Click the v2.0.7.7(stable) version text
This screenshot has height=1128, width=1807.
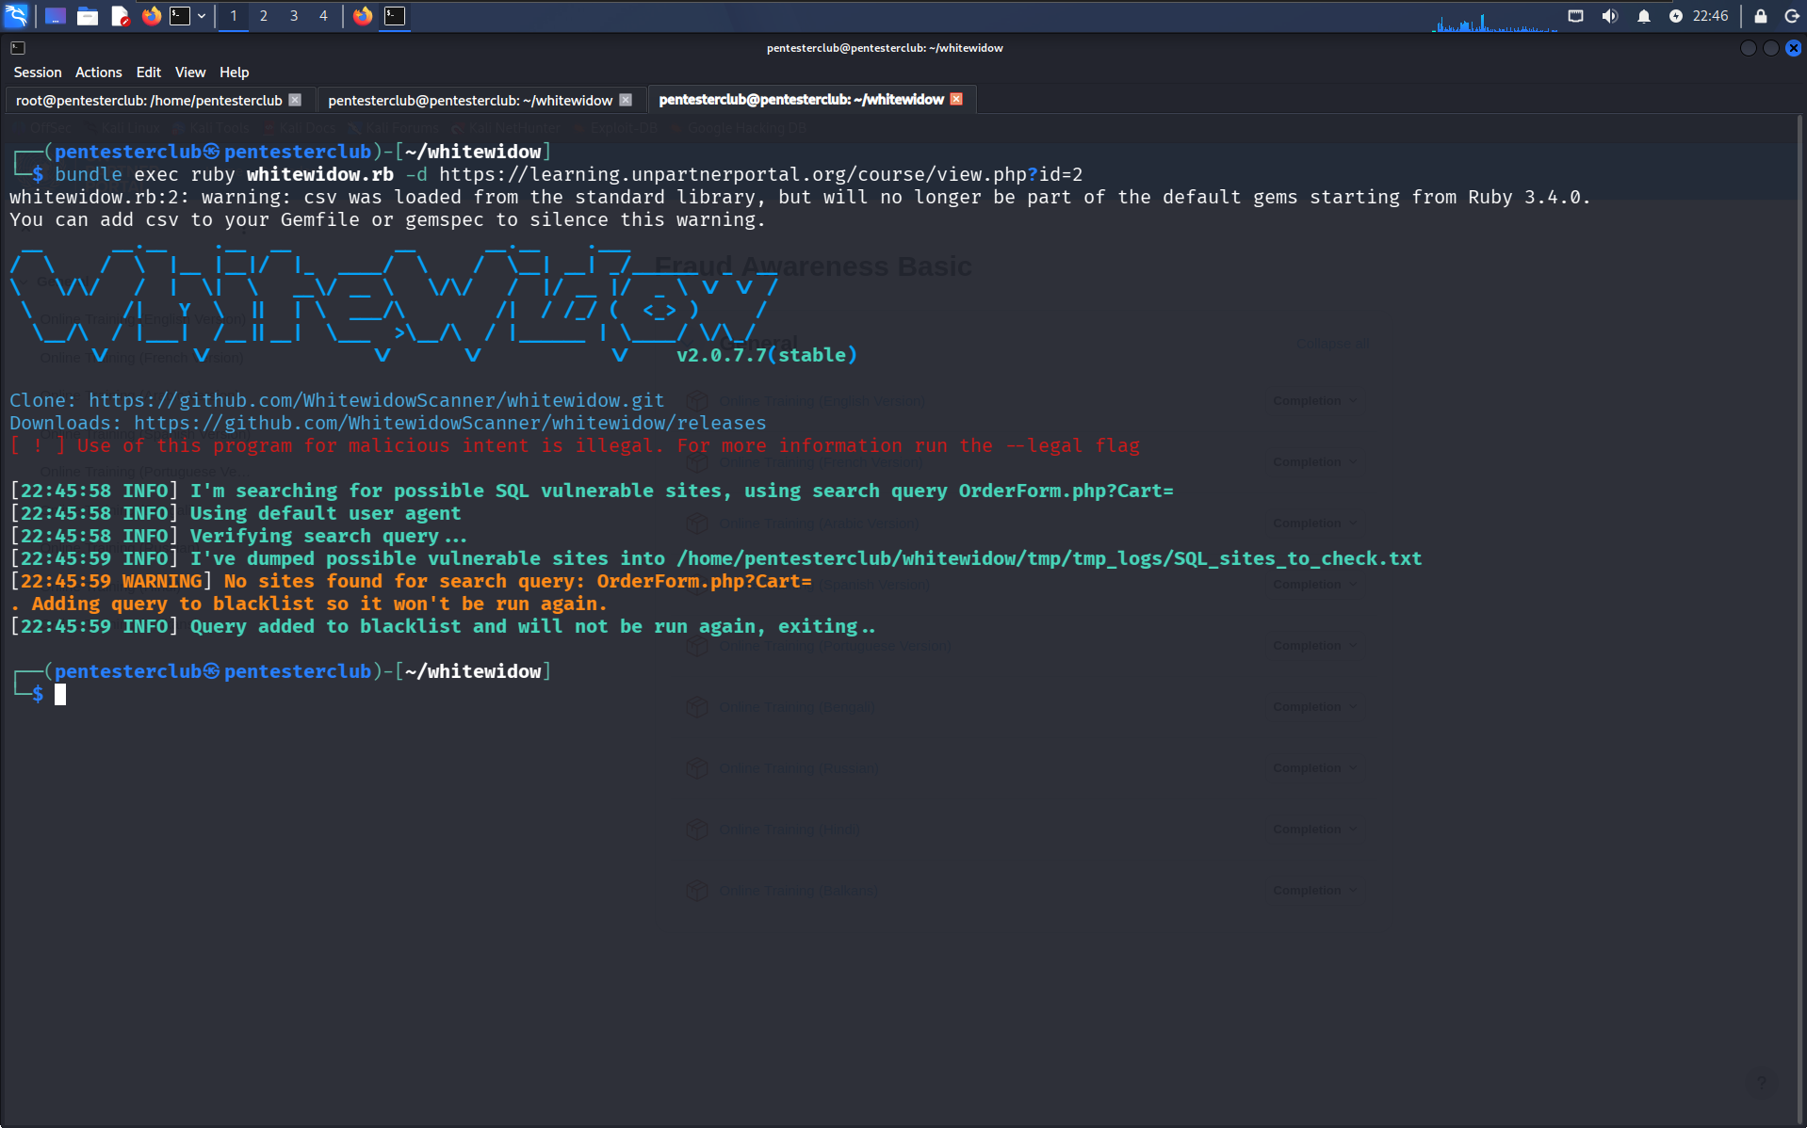click(x=767, y=355)
